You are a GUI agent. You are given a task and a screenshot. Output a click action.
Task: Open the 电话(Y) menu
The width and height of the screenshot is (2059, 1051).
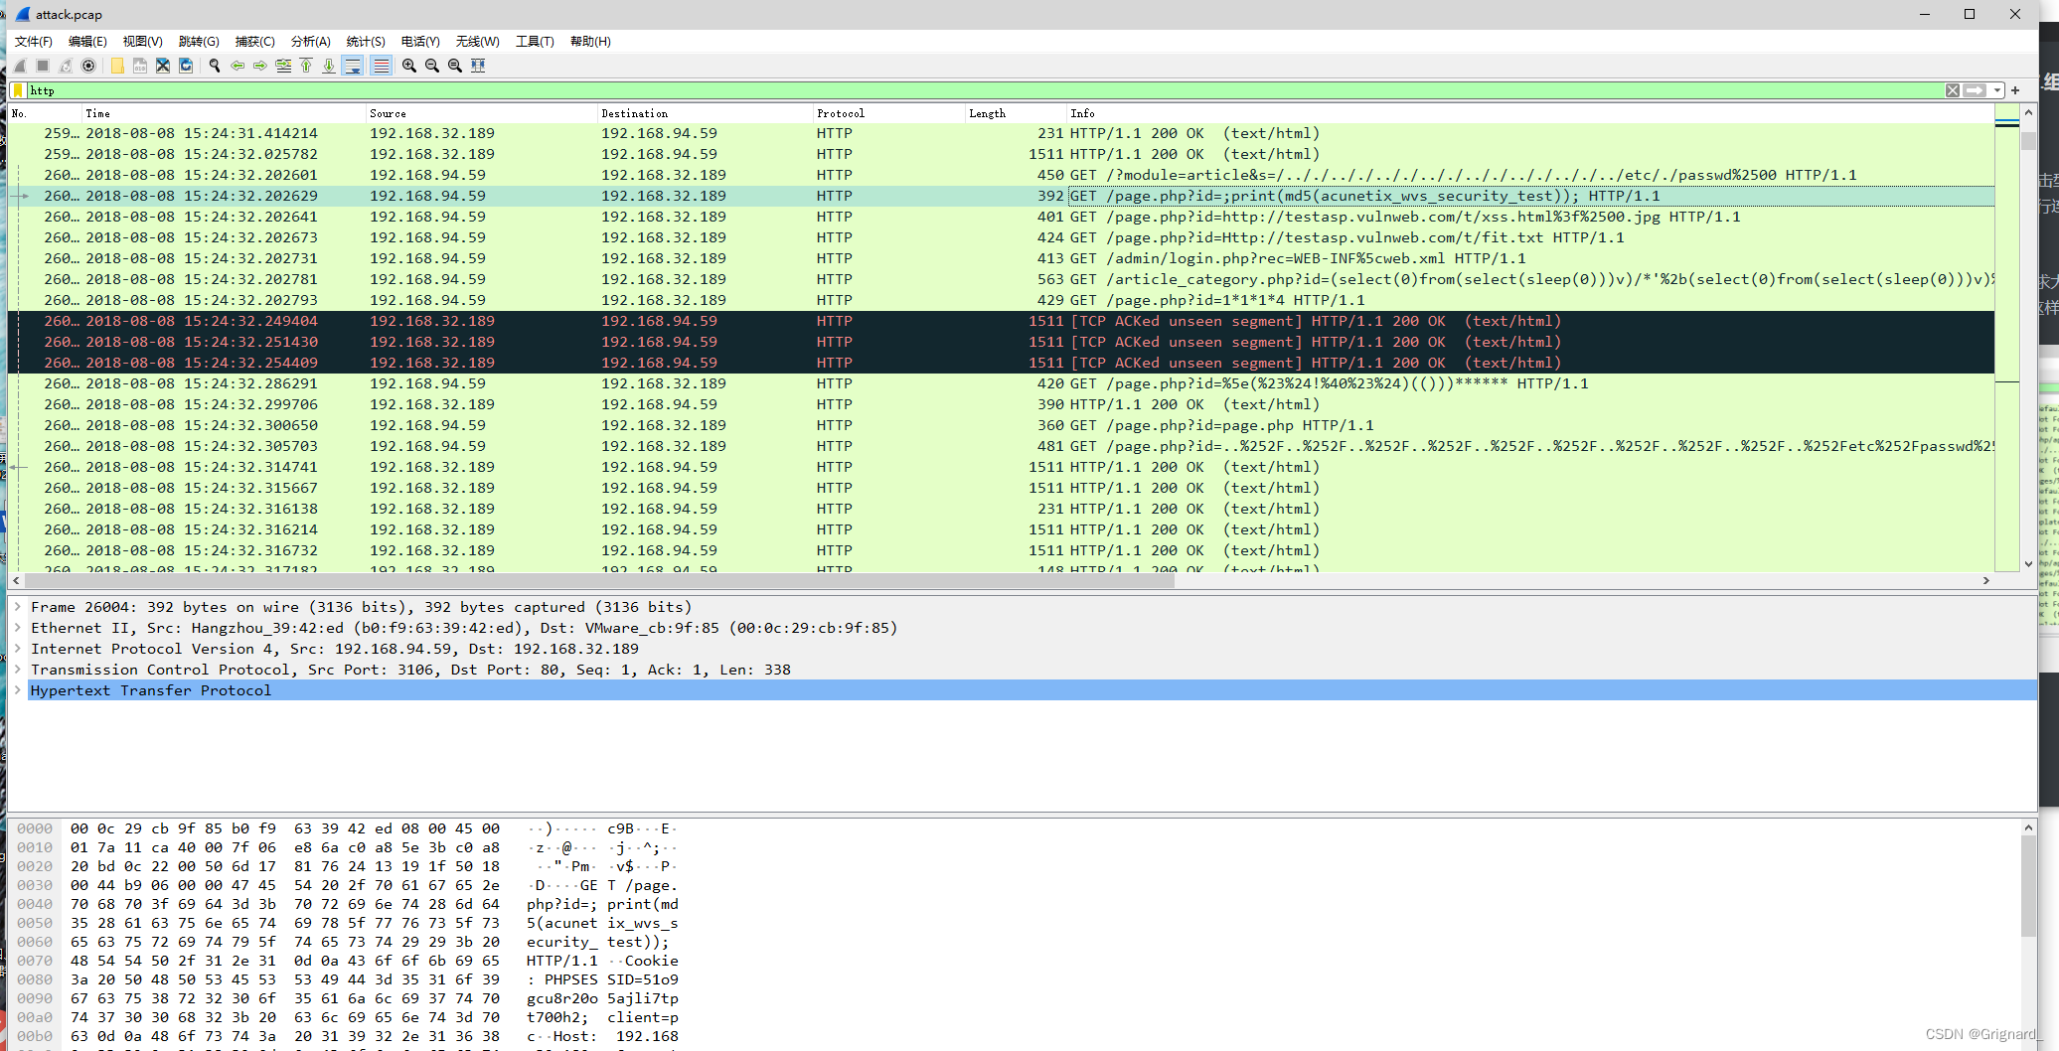420,42
